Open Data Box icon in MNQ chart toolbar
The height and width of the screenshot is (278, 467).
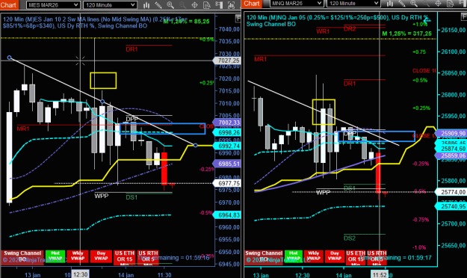coord(451,3)
